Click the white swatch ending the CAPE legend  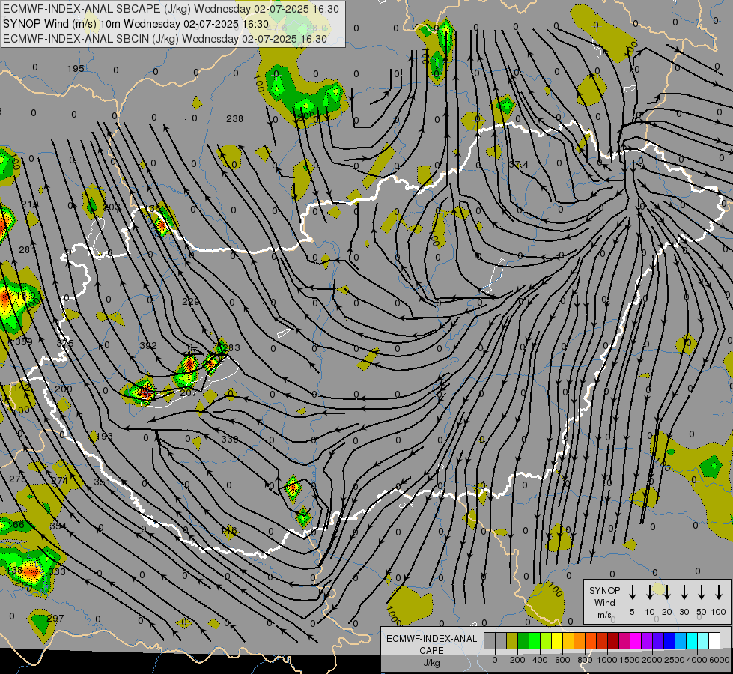tap(714, 641)
